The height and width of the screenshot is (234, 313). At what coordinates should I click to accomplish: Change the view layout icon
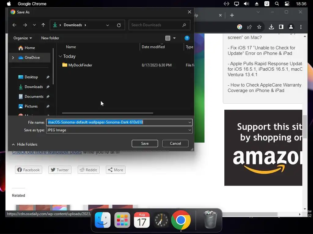(168, 38)
